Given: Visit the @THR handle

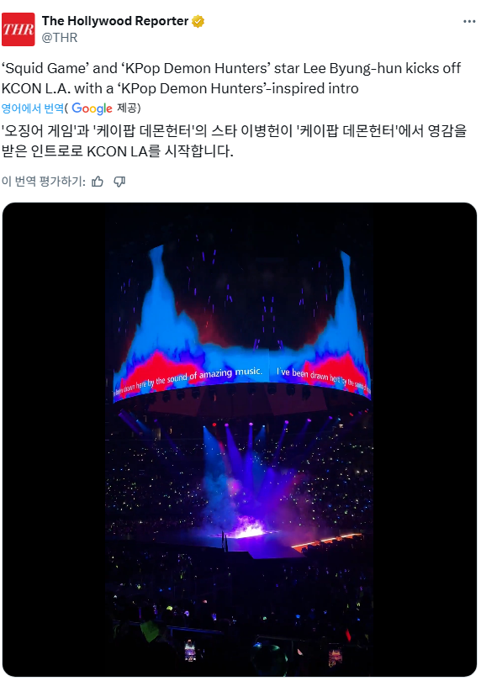Looking at the screenshot, I should [x=60, y=38].
